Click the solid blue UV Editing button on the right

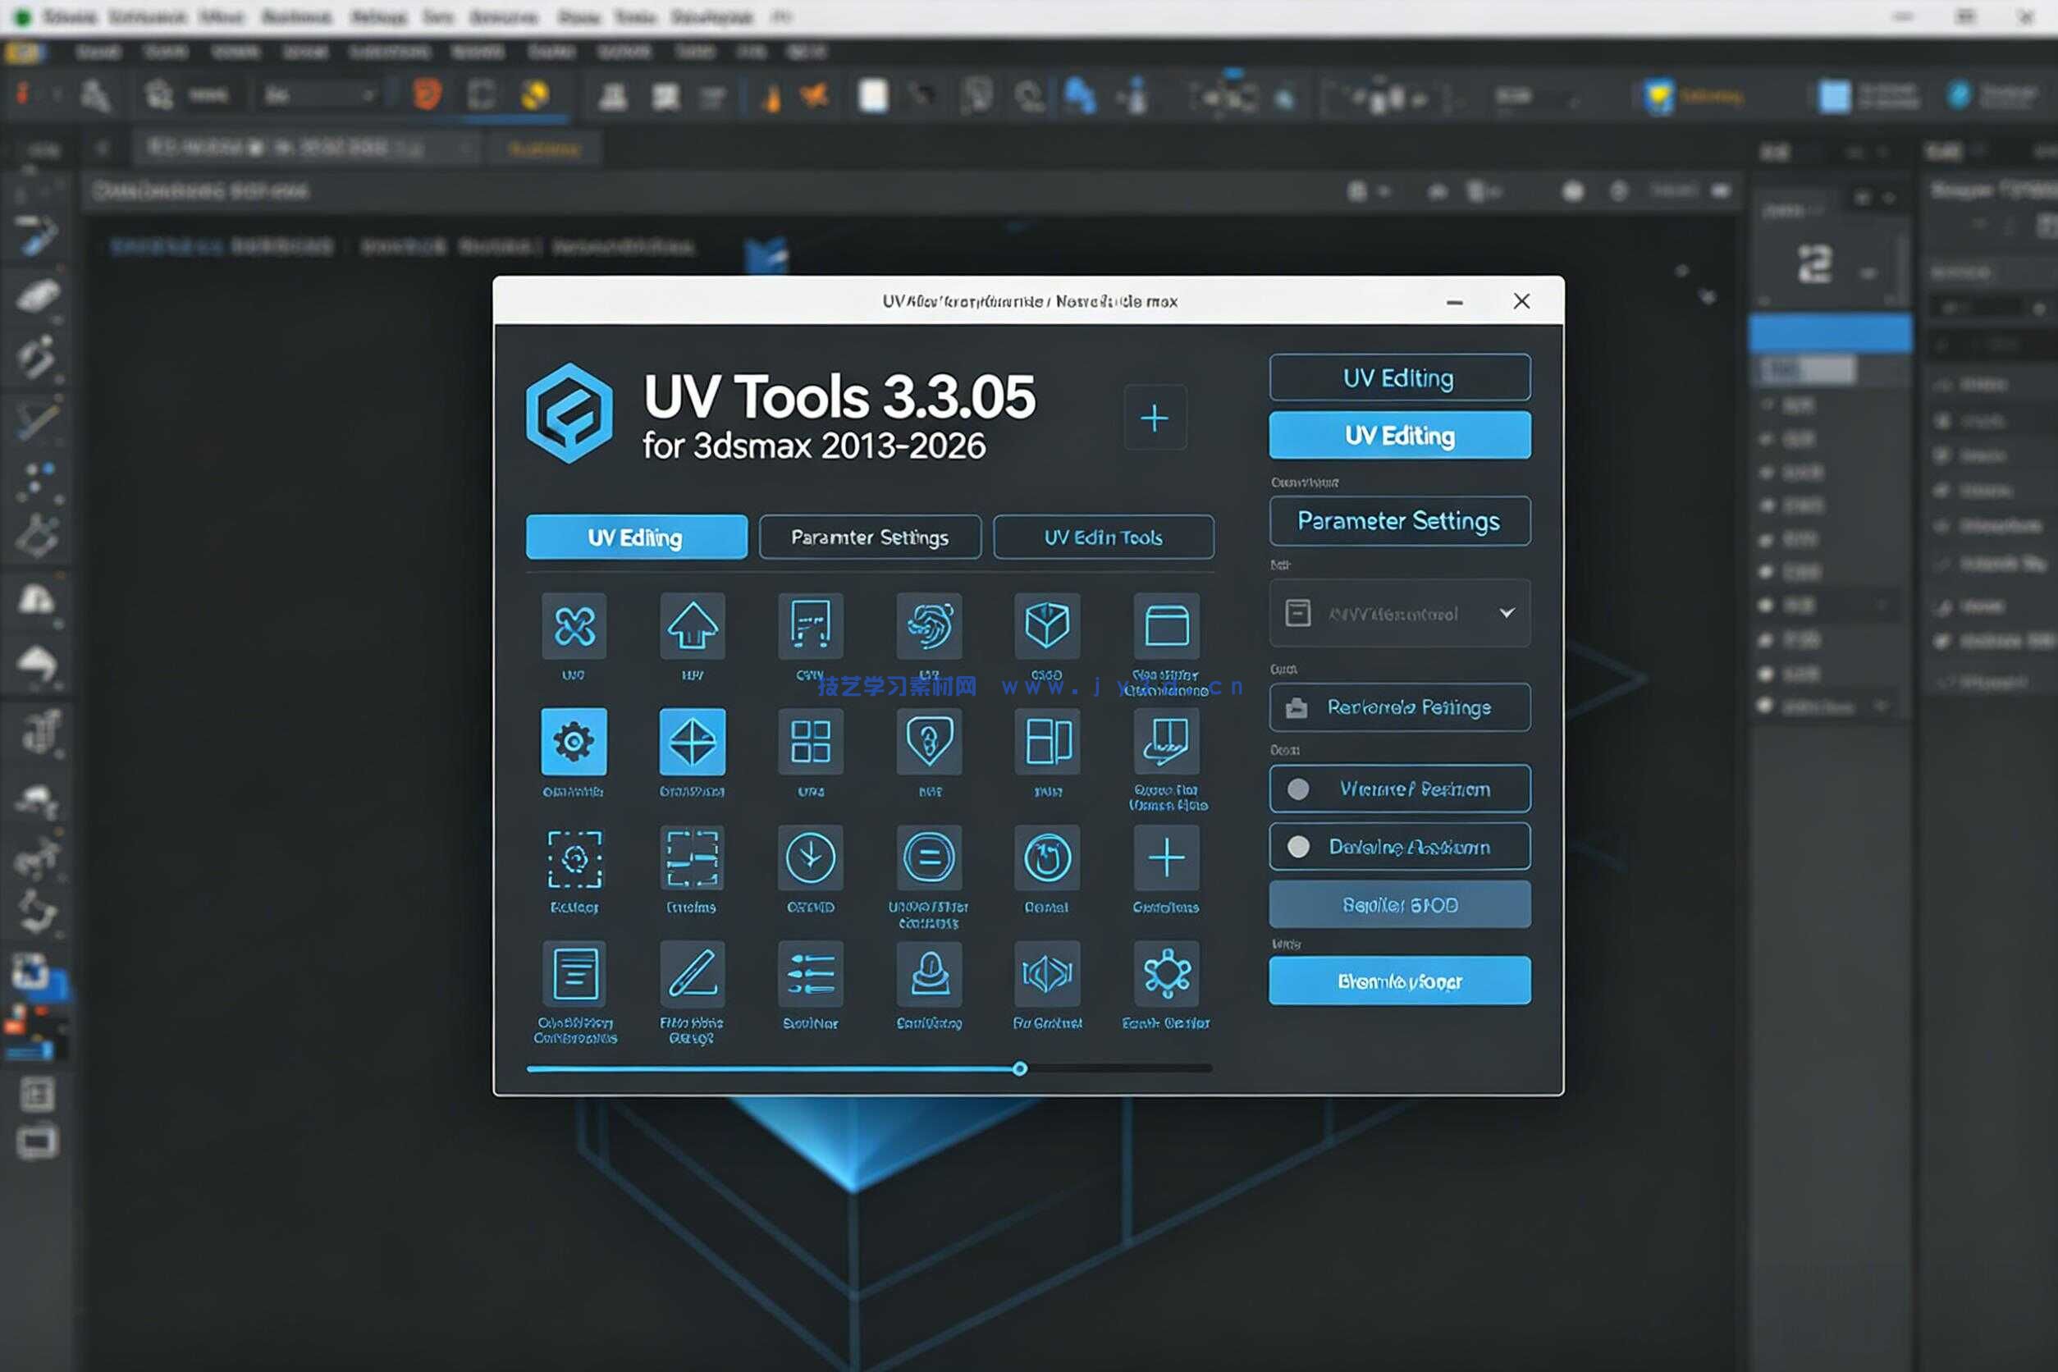pyautogui.click(x=1399, y=435)
